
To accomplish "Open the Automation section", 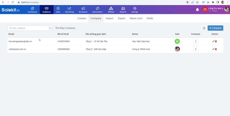I will (97, 10).
